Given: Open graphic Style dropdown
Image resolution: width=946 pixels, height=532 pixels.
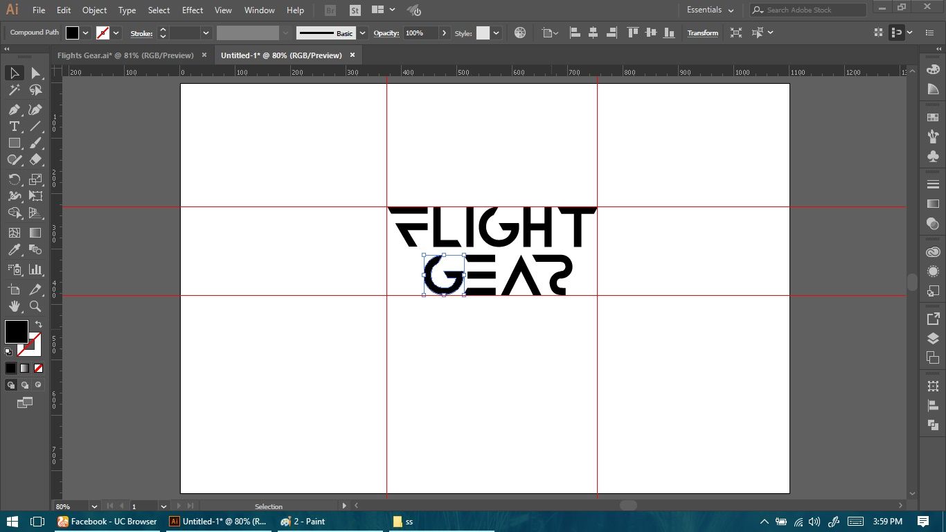Looking at the screenshot, I should coord(497,33).
